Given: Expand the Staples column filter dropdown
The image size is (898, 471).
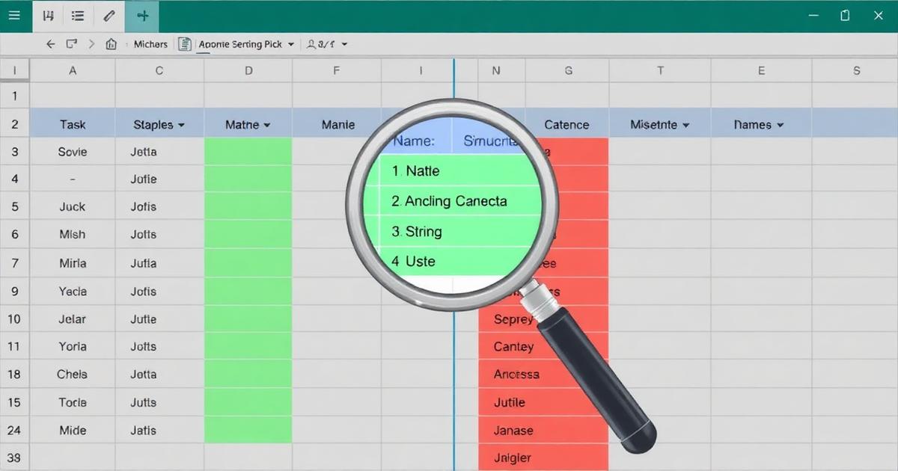Looking at the screenshot, I should point(180,126).
